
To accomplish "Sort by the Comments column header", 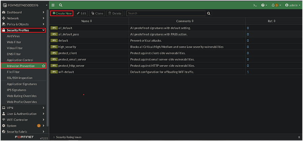I will 185,21.
